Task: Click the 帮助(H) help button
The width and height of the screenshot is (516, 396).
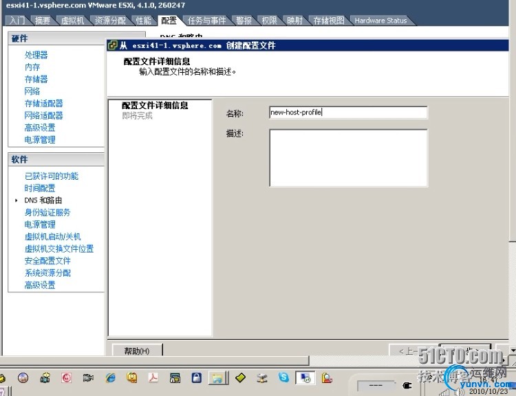Action: click(x=137, y=350)
